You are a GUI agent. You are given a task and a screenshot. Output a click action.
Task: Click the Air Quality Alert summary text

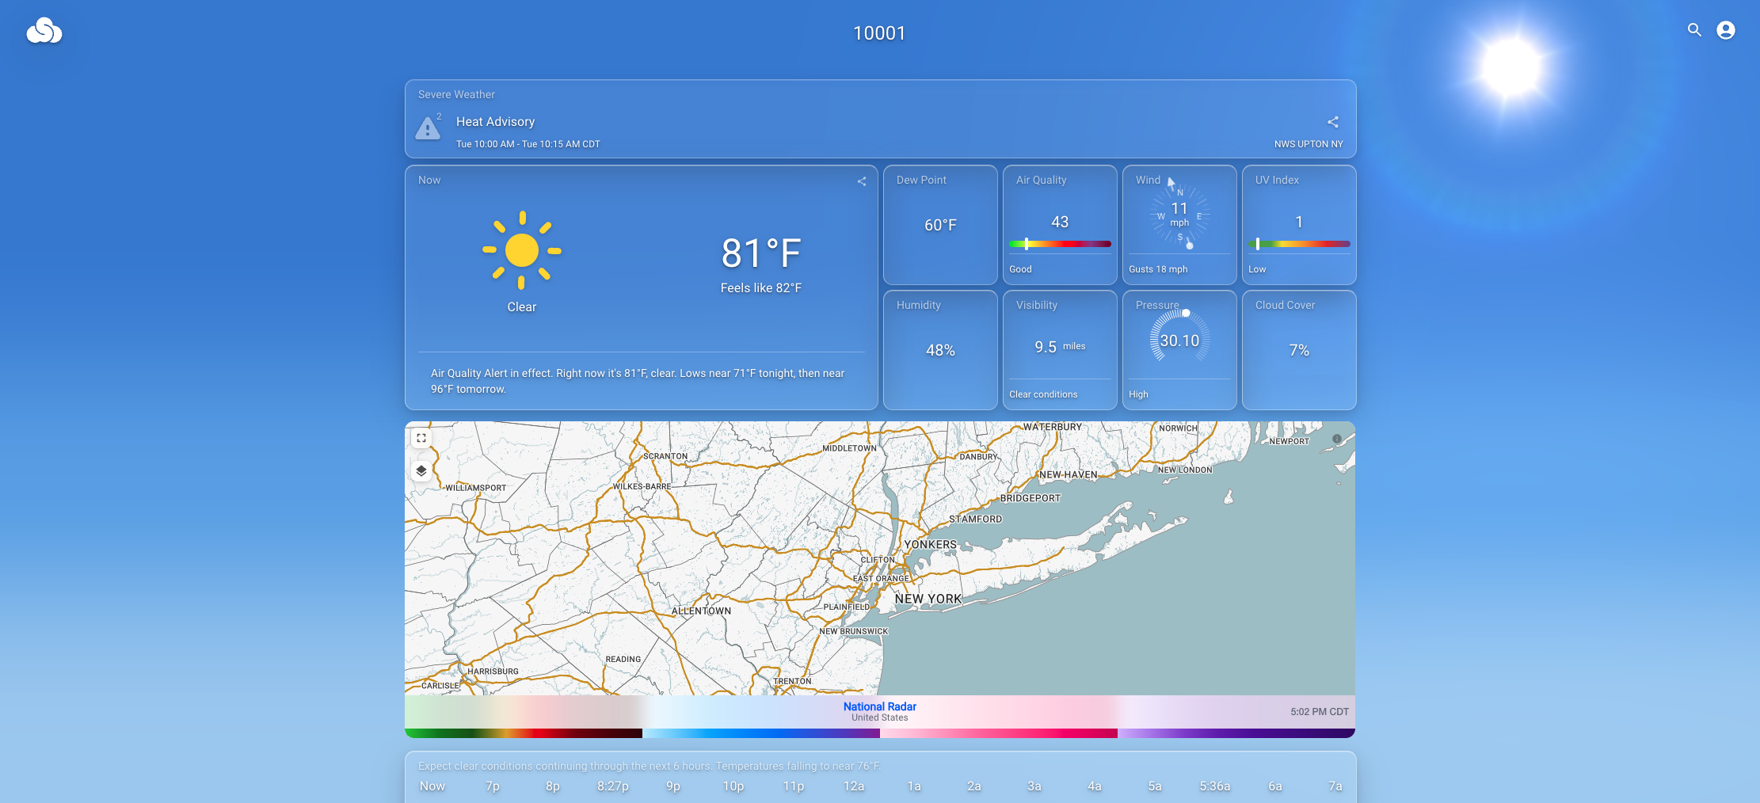coord(638,381)
